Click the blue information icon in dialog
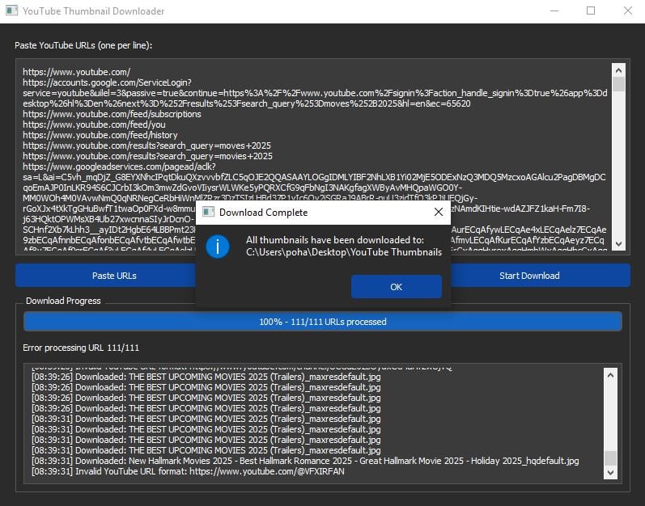The width and height of the screenshot is (645, 506). click(218, 247)
